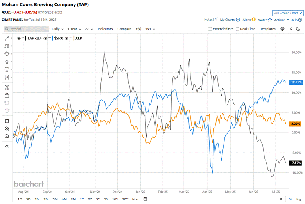This screenshot has width=305, height=204.
Task: Select the arrow marker tool
Action: (7, 62)
